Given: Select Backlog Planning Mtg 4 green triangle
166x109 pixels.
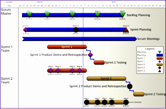Looking at the screenshot, I should (97, 15).
